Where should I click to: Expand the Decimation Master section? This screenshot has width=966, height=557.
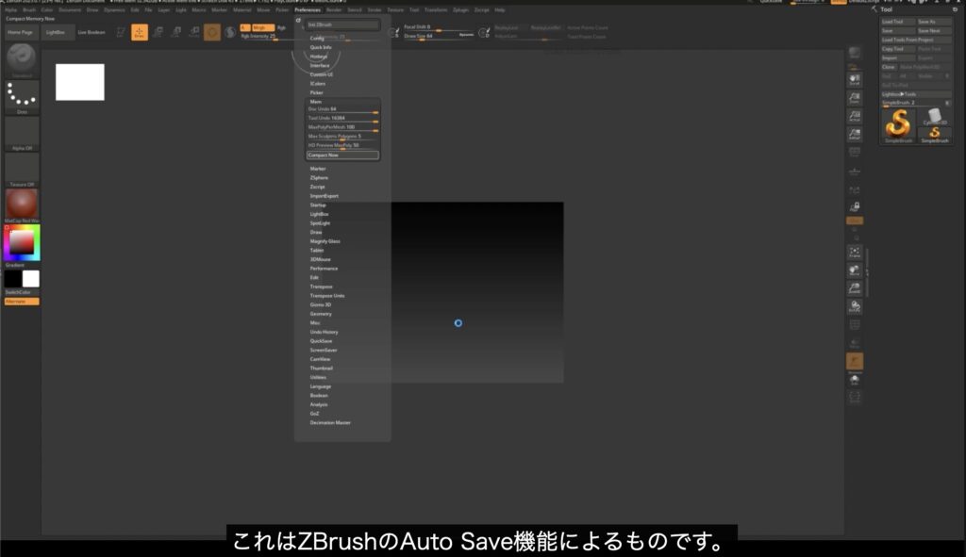tap(330, 423)
